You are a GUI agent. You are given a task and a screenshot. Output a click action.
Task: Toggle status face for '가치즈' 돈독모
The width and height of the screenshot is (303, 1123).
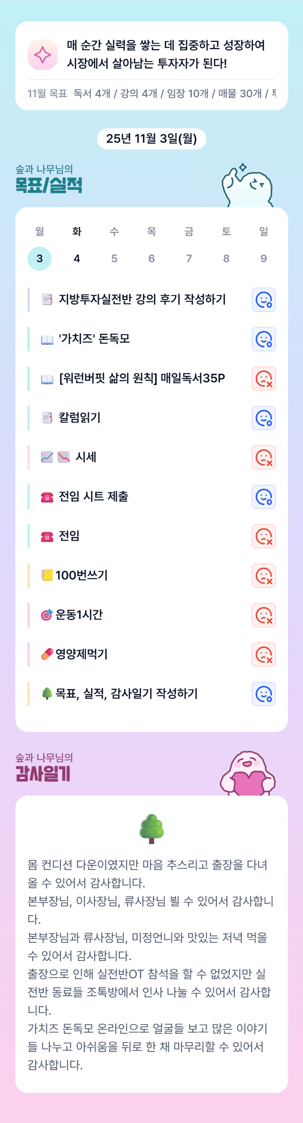pyautogui.click(x=263, y=339)
